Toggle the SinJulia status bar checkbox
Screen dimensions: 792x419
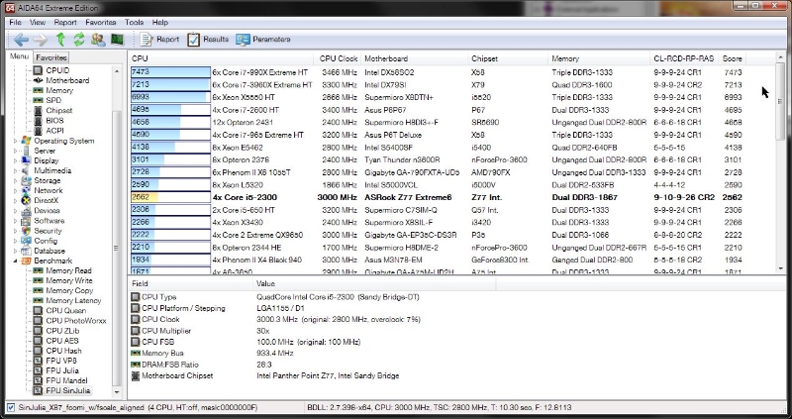[x=11, y=407]
